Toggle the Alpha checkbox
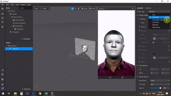 169,62
